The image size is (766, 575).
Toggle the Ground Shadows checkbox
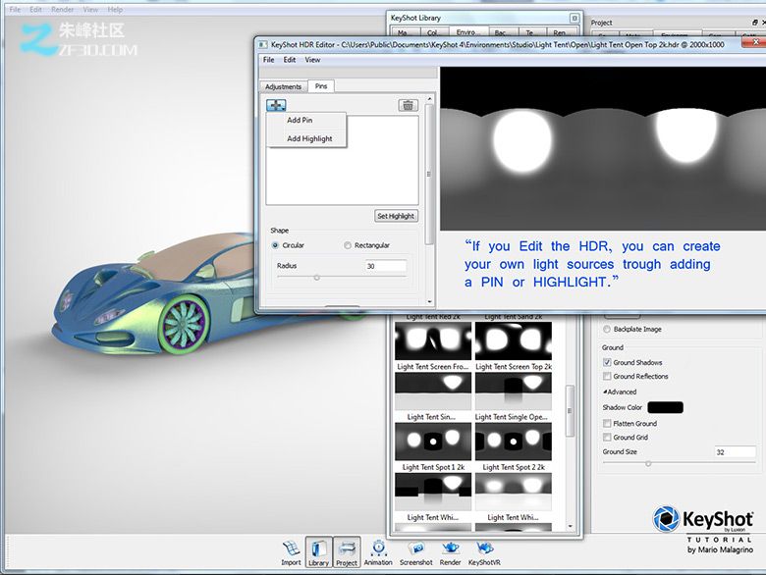click(607, 362)
